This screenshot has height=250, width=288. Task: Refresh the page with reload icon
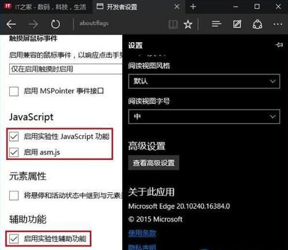(55, 24)
